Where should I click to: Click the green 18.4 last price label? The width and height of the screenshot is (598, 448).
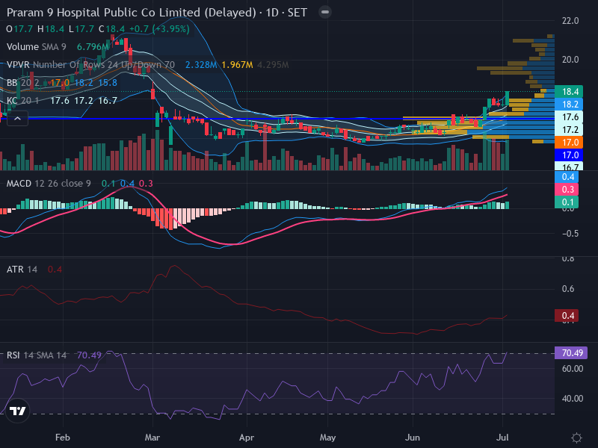click(569, 91)
